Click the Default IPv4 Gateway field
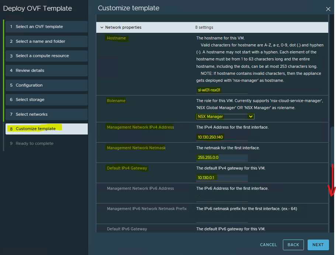This screenshot has width=336, height=255. [x=222, y=178]
